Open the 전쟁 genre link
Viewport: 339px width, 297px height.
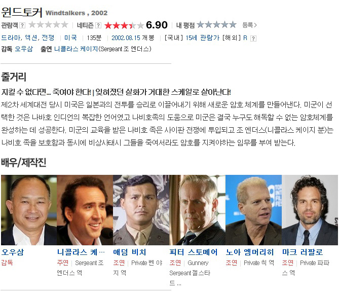pyautogui.click(x=48, y=38)
